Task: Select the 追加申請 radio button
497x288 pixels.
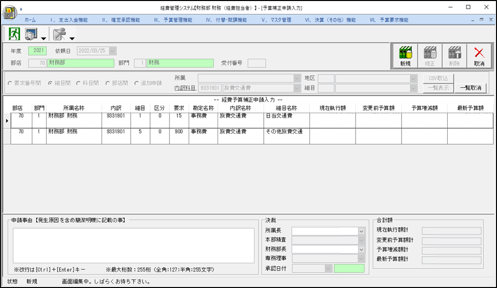Action: point(136,83)
